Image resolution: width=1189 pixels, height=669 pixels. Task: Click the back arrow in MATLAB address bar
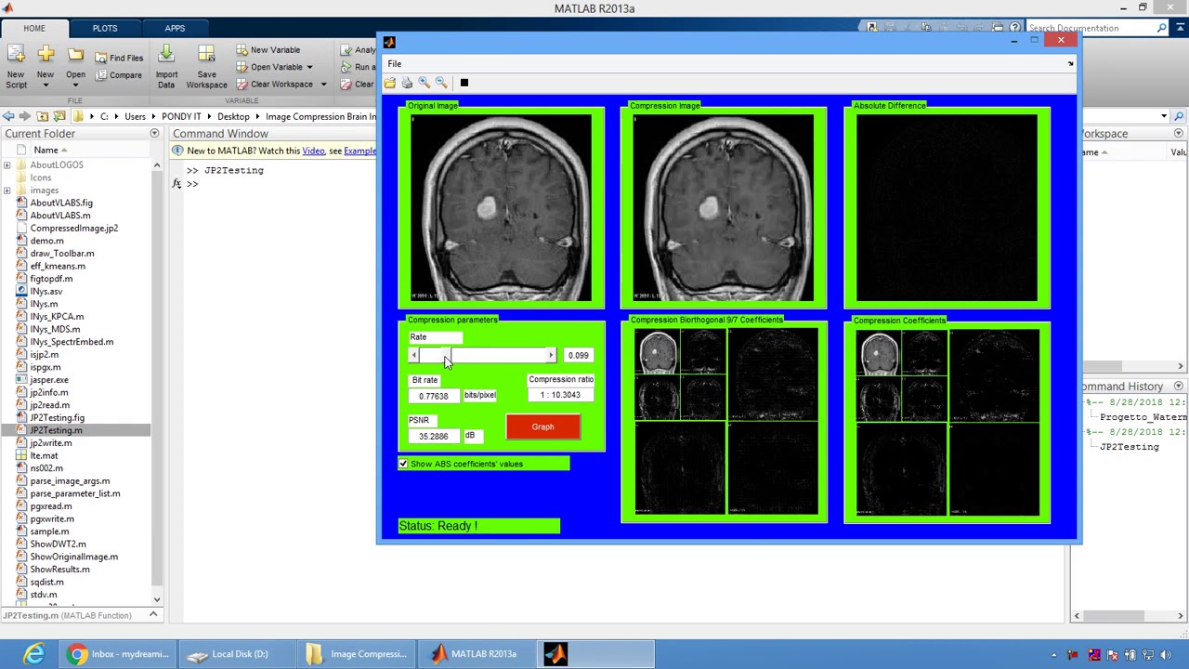pos(8,116)
